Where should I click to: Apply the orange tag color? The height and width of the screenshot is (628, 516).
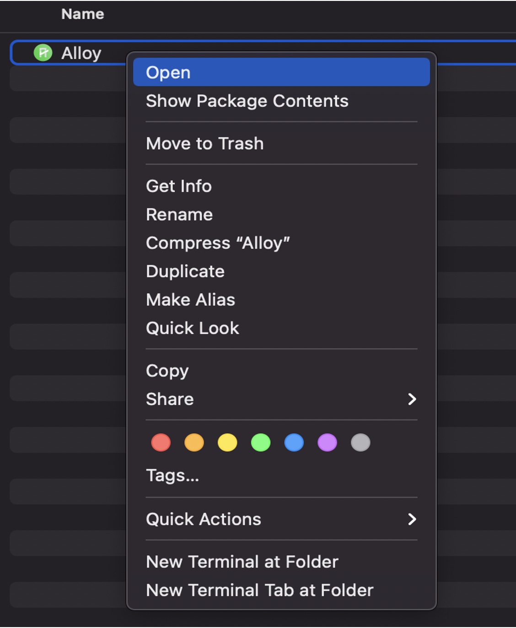[x=194, y=443]
